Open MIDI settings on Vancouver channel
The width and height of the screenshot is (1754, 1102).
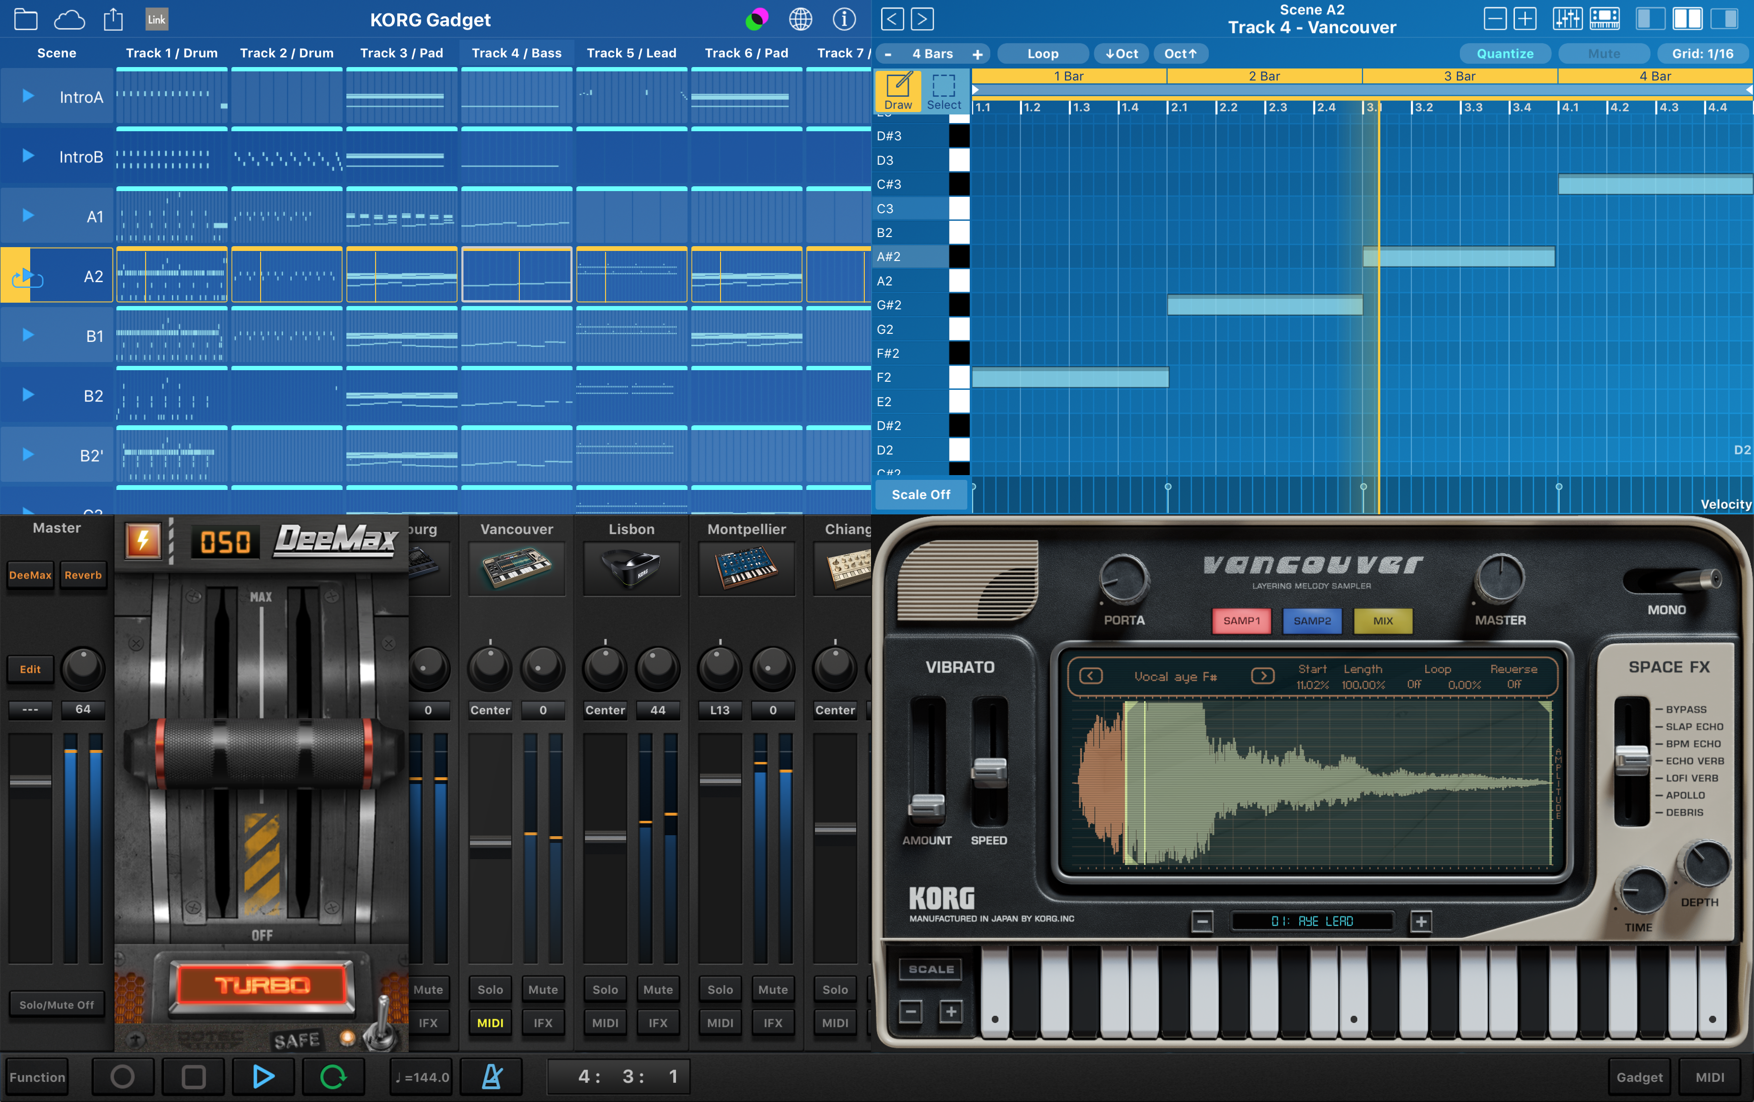[x=490, y=1023]
